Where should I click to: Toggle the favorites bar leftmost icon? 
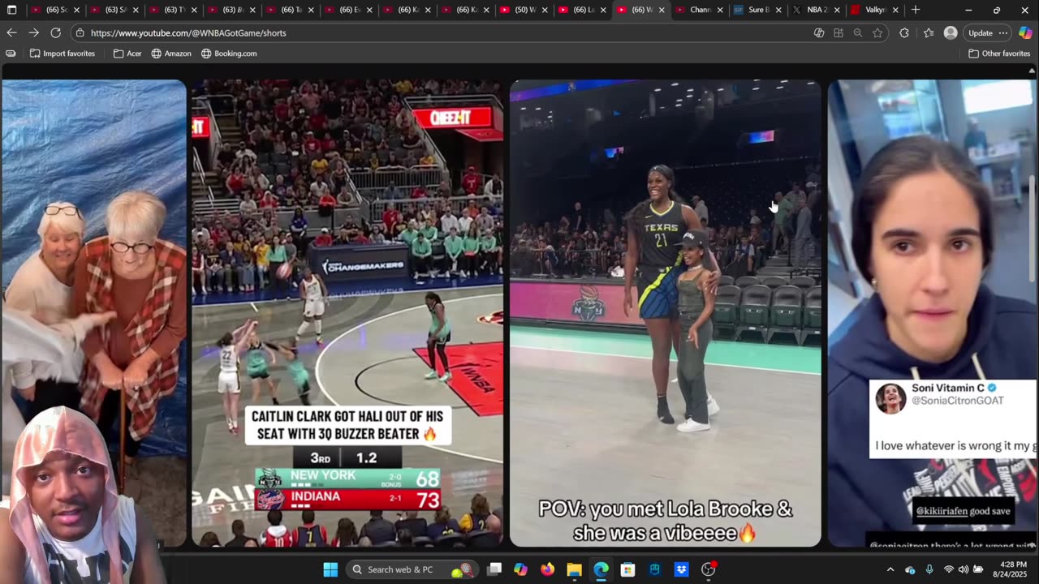click(11, 54)
